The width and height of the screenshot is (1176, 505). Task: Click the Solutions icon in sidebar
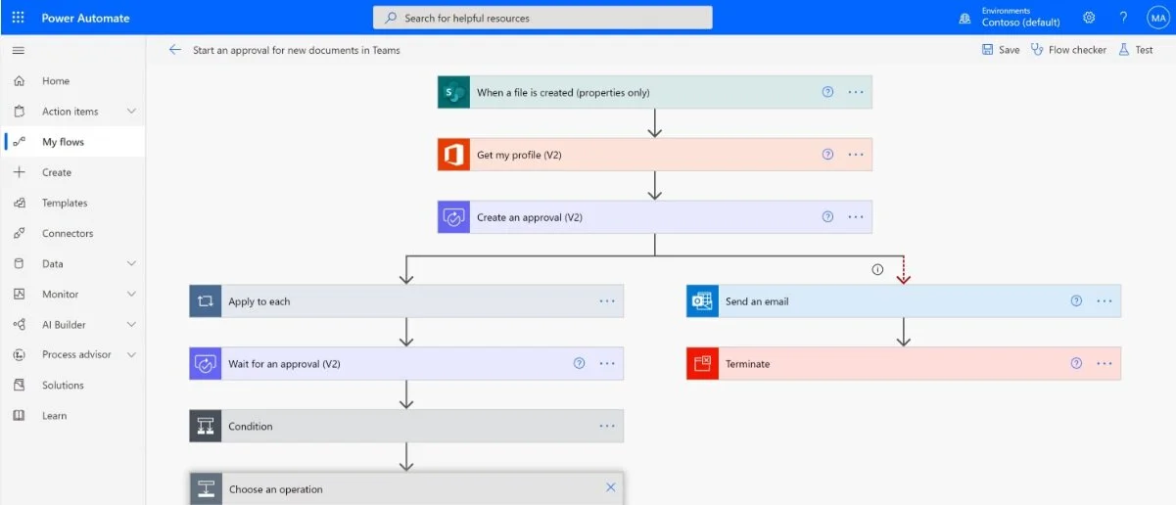tap(19, 385)
